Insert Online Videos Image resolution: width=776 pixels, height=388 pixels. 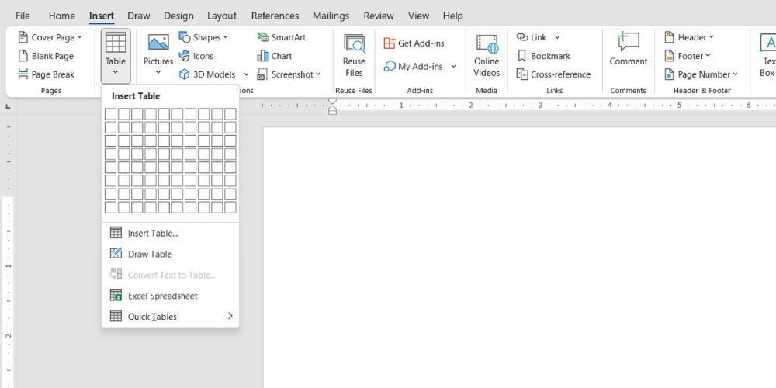[487, 55]
